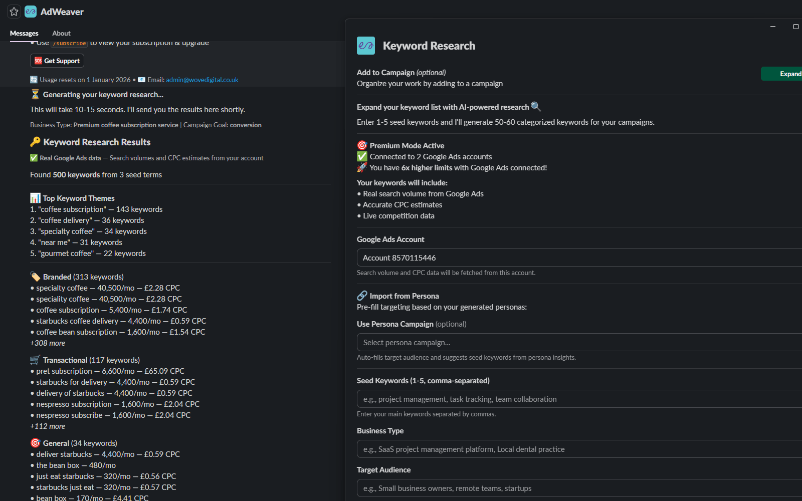
Task: Click the Get Support button
Action: [57, 61]
